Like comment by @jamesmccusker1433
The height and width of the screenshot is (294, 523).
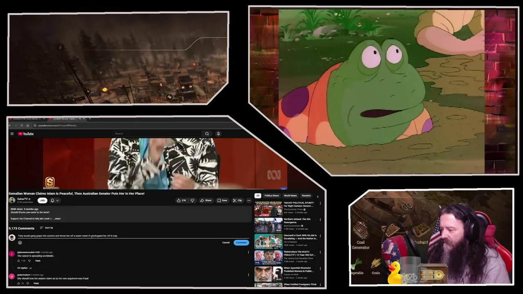(19, 261)
